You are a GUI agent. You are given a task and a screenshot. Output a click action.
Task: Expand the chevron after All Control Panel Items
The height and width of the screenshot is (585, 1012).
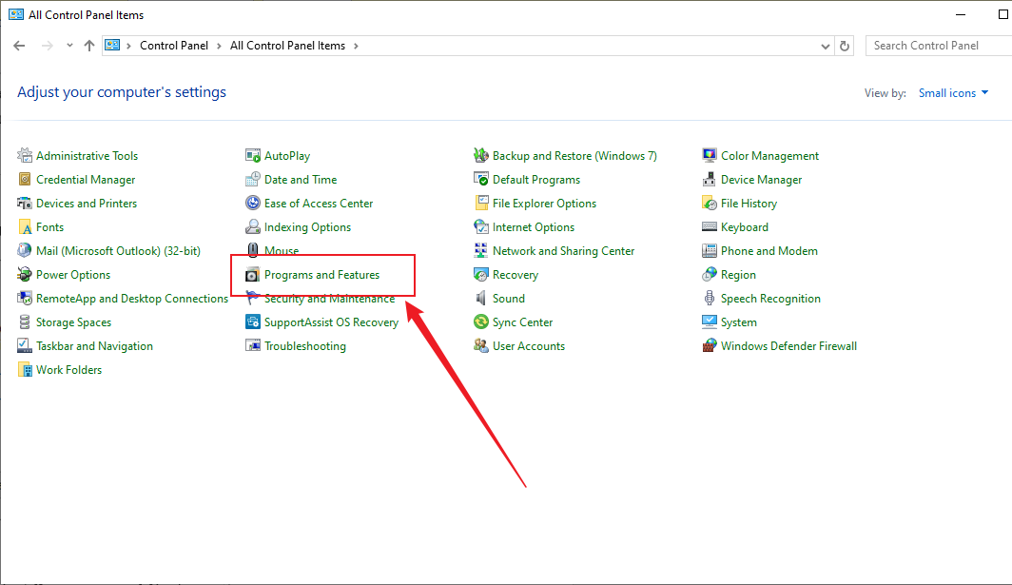358,45
